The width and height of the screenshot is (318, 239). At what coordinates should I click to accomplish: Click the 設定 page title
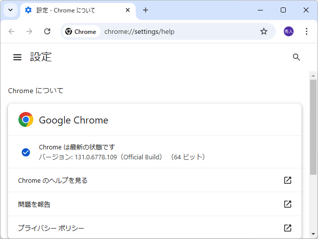click(41, 57)
